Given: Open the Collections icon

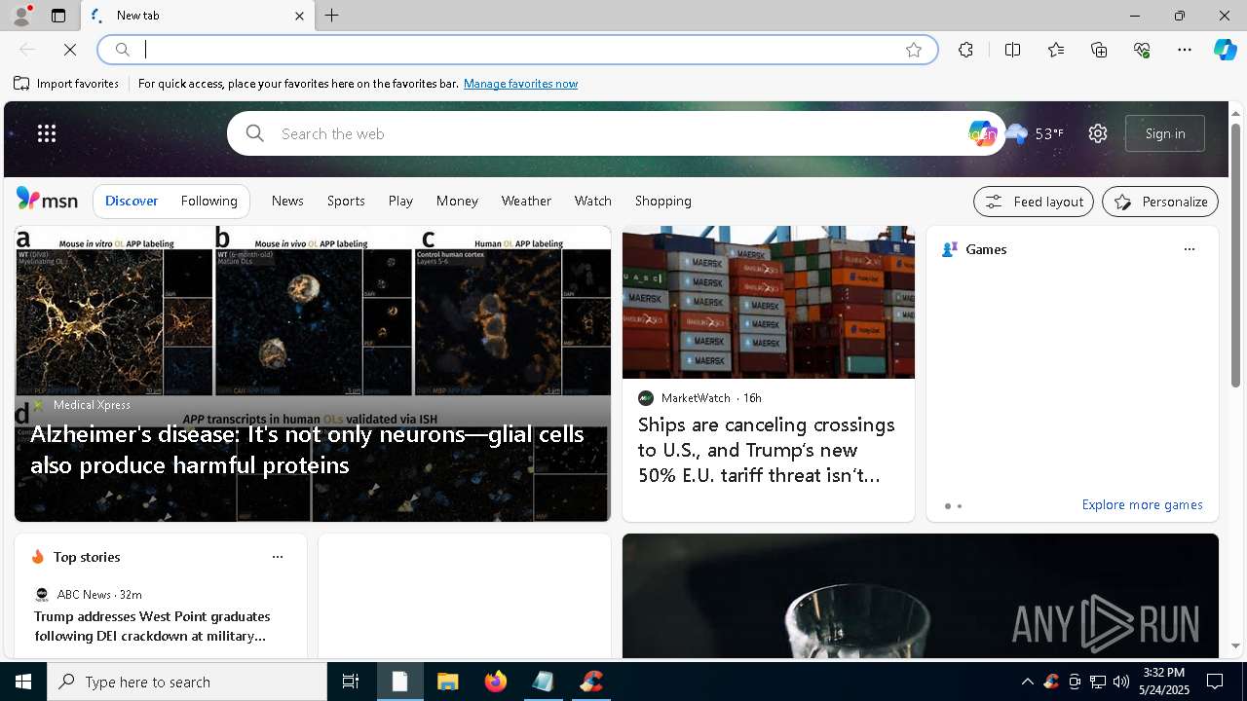Looking at the screenshot, I should (x=1099, y=50).
